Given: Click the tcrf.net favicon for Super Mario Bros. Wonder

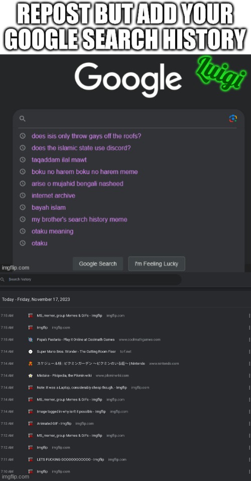Looking at the screenshot, I should (x=30, y=352).
